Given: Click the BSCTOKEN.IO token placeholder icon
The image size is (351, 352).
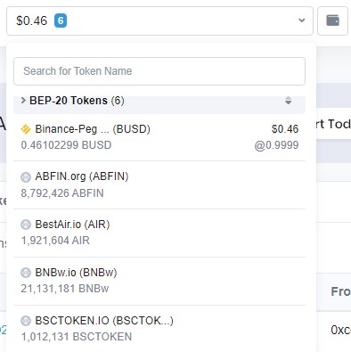Looking at the screenshot, I should click(26, 321).
